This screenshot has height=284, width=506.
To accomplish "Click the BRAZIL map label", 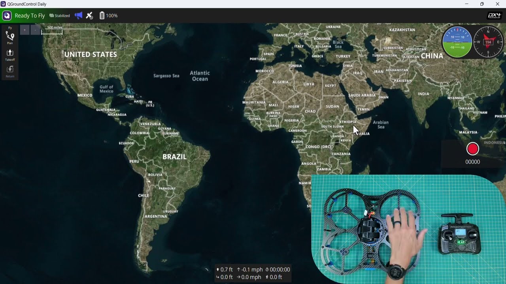I will 174,157.
